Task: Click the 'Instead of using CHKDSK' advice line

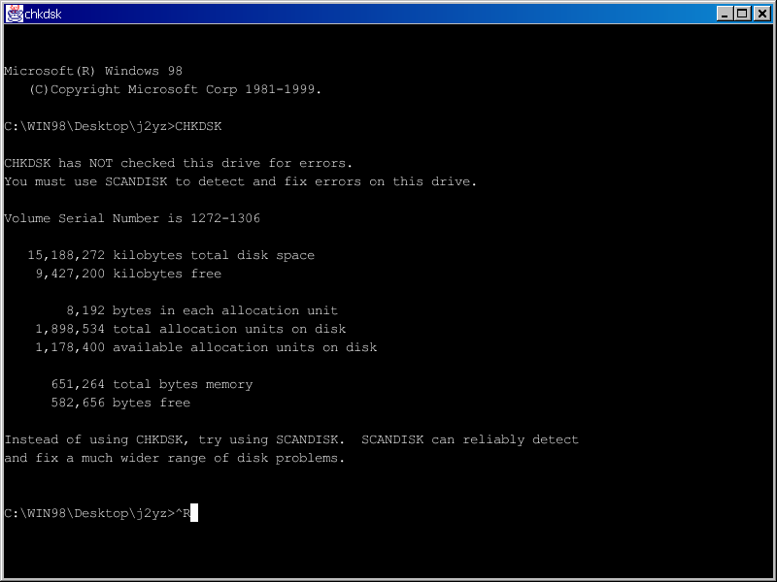Action: 291,439
